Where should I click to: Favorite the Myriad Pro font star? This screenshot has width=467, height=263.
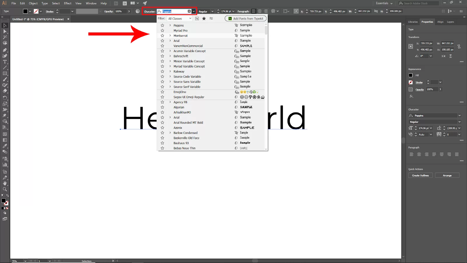[x=162, y=30]
